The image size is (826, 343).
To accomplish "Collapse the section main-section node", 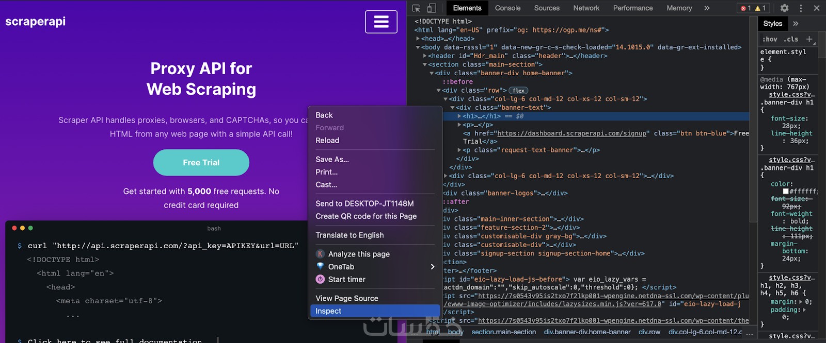I will (424, 65).
